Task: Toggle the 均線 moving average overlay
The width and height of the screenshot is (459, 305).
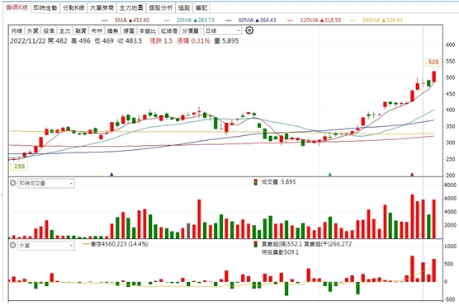Action: (x=17, y=30)
